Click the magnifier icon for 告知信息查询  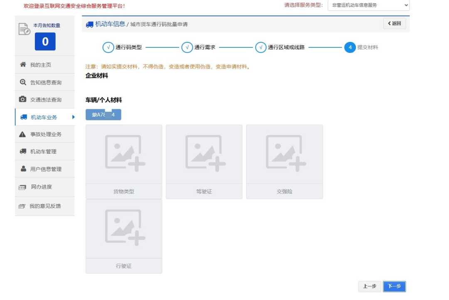point(23,82)
